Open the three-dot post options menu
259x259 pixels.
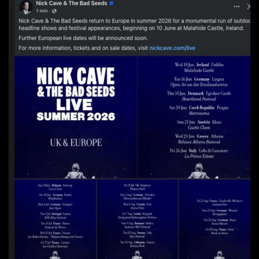pyautogui.click(x=236, y=7)
